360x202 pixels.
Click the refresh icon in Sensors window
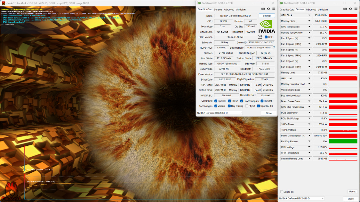click(350, 9)
